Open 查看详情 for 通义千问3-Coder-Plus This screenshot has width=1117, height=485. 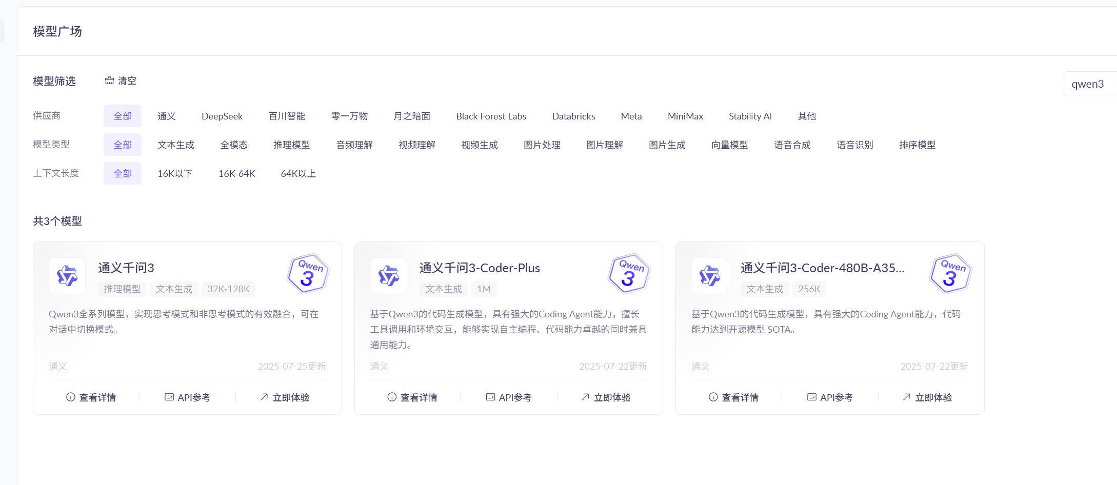(x=412, y=397)
